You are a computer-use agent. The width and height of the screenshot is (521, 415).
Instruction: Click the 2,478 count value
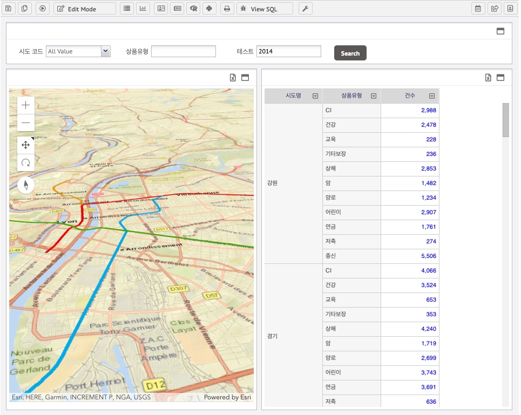coord(429,125)
